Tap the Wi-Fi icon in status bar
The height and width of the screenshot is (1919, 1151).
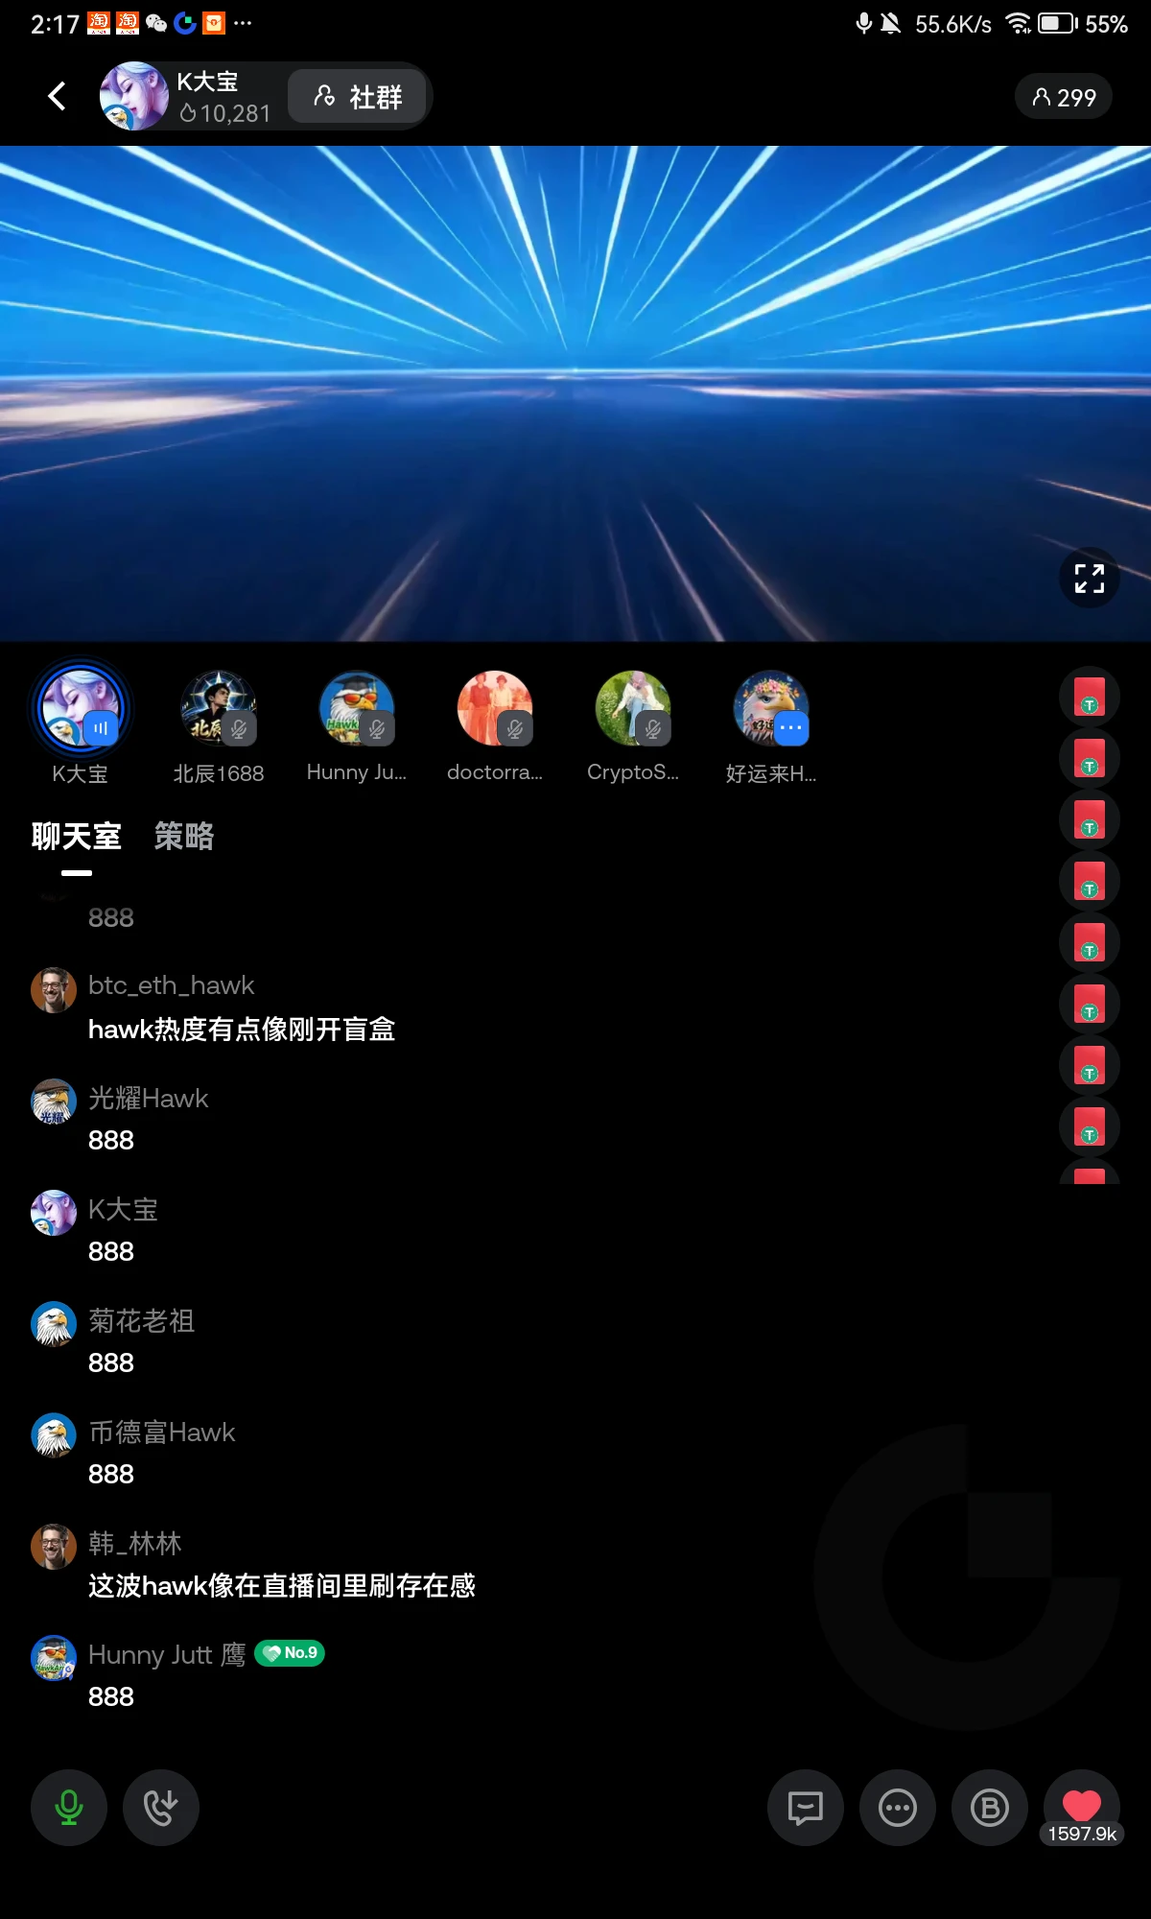click(1018, 23)
